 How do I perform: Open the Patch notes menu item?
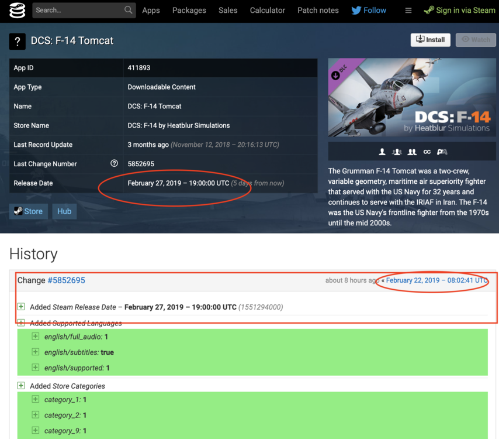click(x=318, y=11)
